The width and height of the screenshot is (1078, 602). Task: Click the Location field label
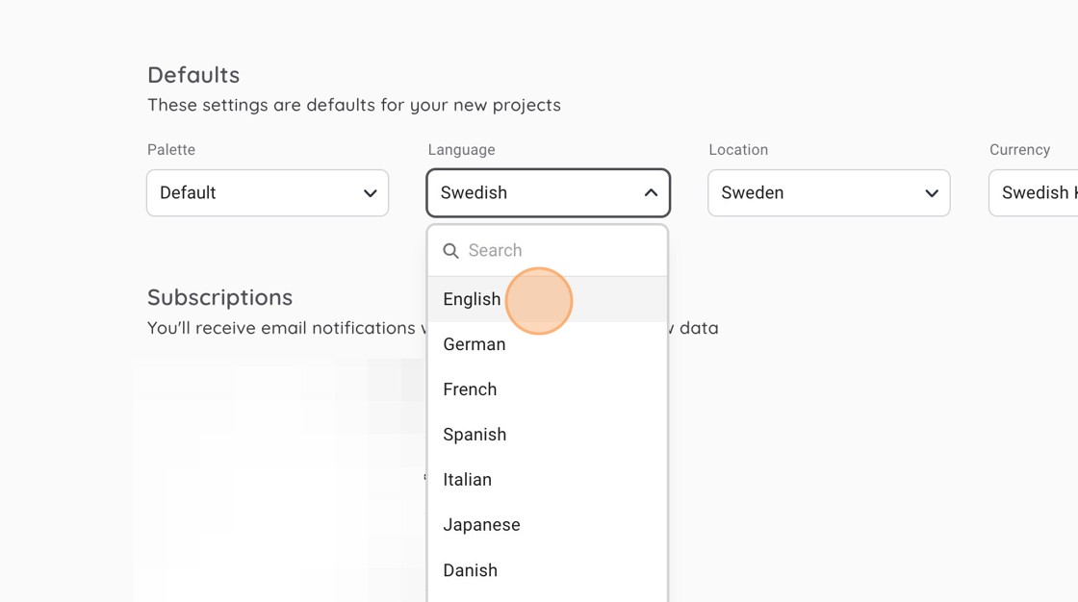tap(738, 150)
